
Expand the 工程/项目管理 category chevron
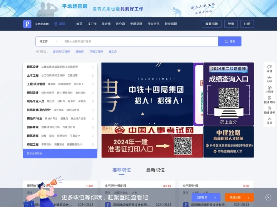pyautogui.click(x=93, y=84)
